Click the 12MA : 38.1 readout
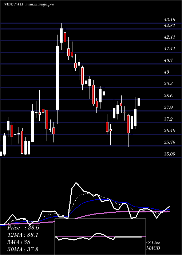The width and height of the screenshot is (182, 255). [x=23, y=235]
